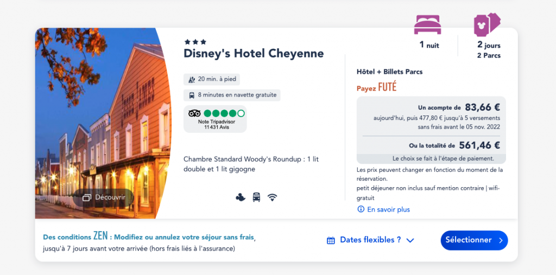Click the petit déjeuner non inclus note
Viewport: 556px width, 275px height.
pyautogui.click(x=428, y=193)
